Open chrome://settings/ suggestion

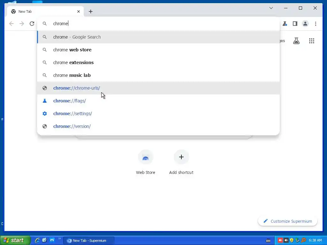(x=158, y=114)
